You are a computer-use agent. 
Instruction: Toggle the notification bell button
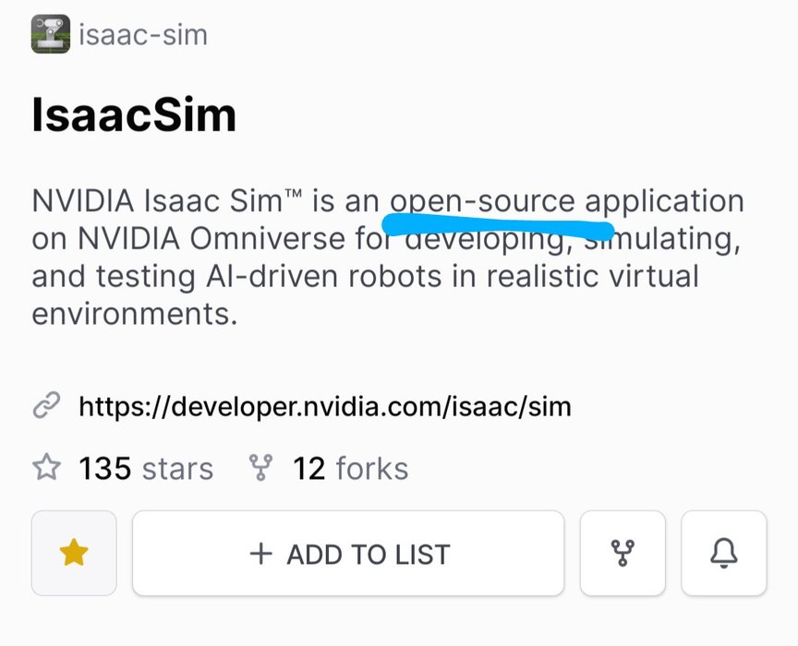pyautogui.click(x=724, y=553)
